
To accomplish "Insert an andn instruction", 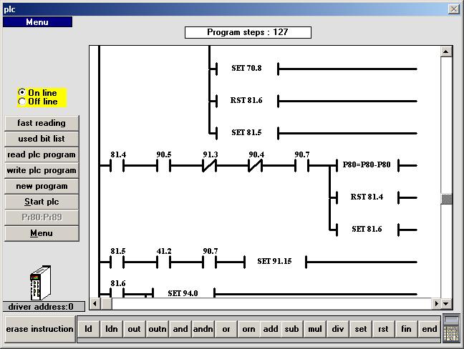I will [x=203, y=329].
